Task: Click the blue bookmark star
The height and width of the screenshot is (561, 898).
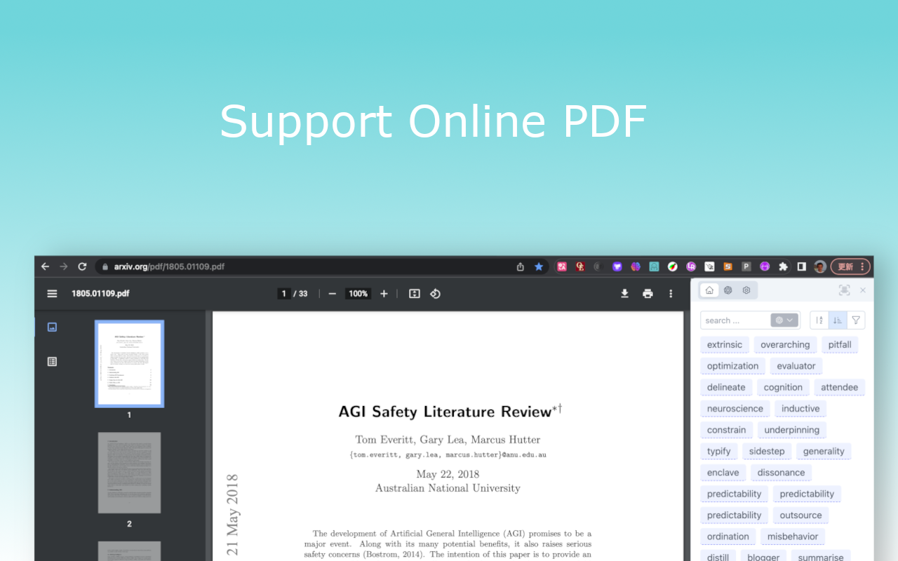Action: 539,266
